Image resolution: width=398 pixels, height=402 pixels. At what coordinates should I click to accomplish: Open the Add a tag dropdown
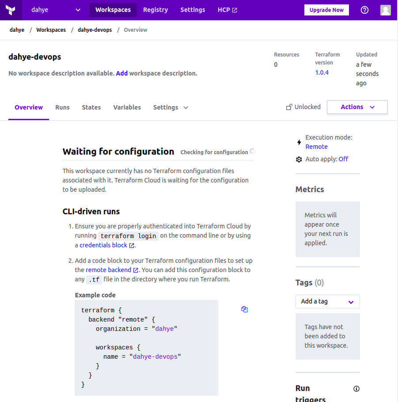click(327, 301)
